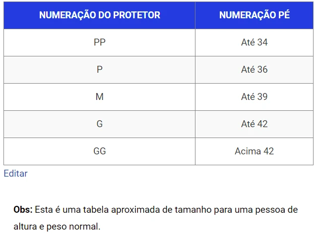The image size is (318, 236).
Task: Click the word pessoa in the note
Action: (x=269, y=210)
